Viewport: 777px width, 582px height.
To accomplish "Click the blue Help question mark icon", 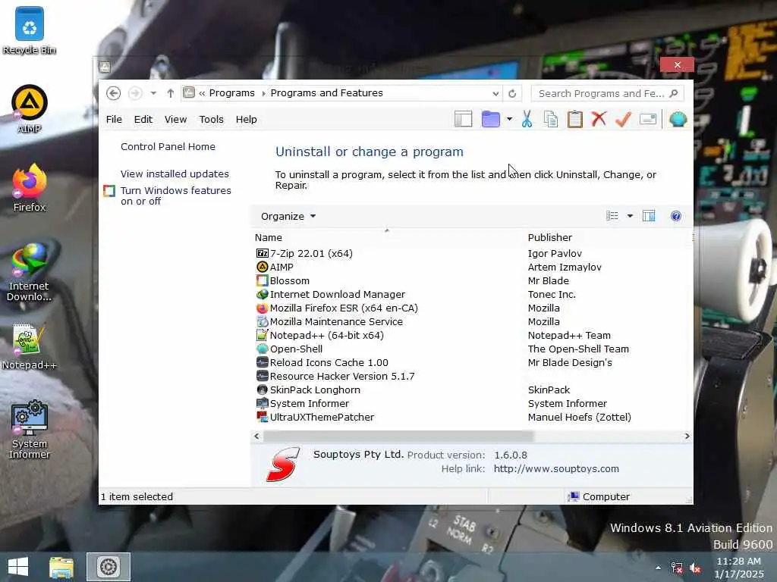I will [x=676, y=216].
